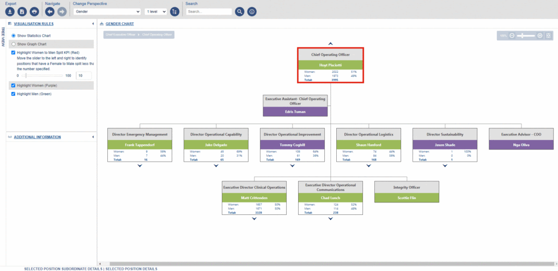Screen dimensions: 558x271
Task: Click the chart zoom slider
Action: (526, 35)
